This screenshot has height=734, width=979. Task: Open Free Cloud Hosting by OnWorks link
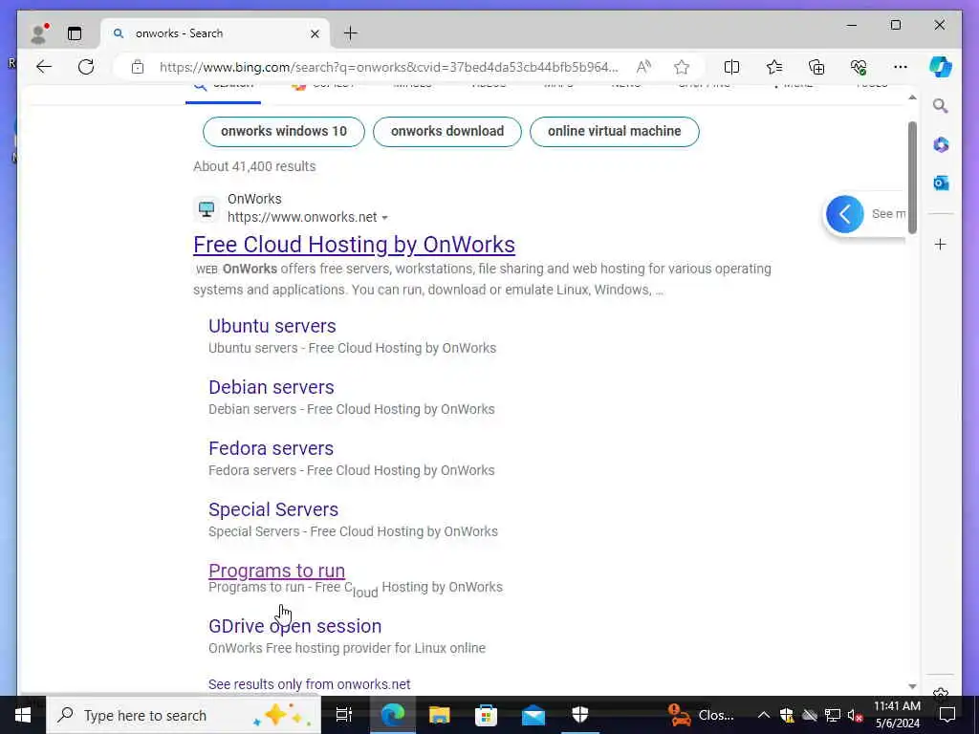coord(354,245)
